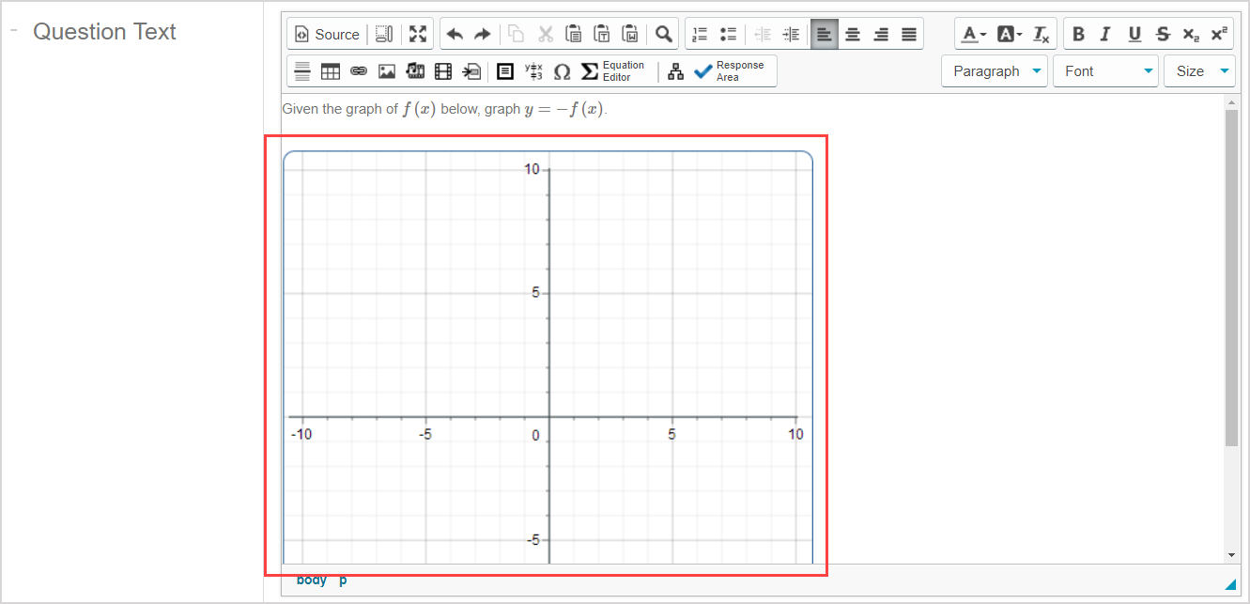Open the Font dropdown

point(1105,70)
